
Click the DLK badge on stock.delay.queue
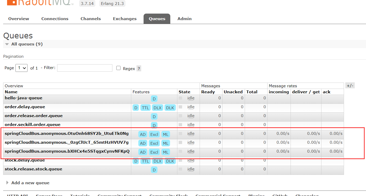[x=170, y=161]
